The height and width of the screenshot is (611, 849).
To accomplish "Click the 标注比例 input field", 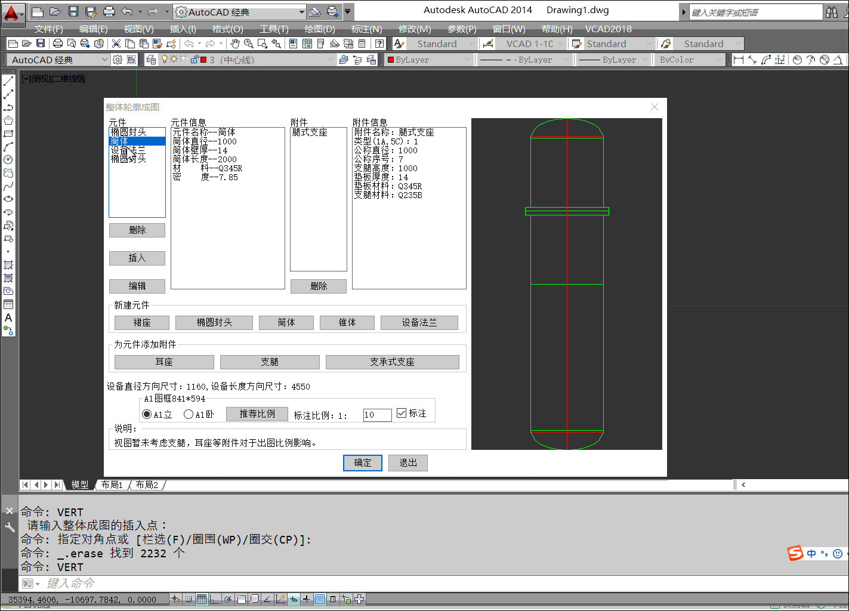I will coord(377,415).
